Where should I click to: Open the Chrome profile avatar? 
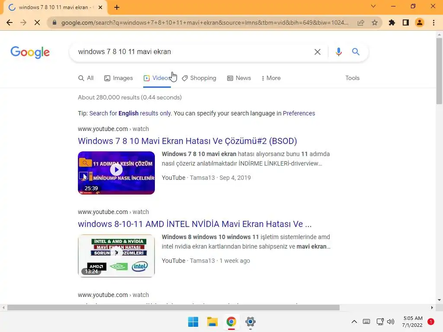click(x=420, y=22)
